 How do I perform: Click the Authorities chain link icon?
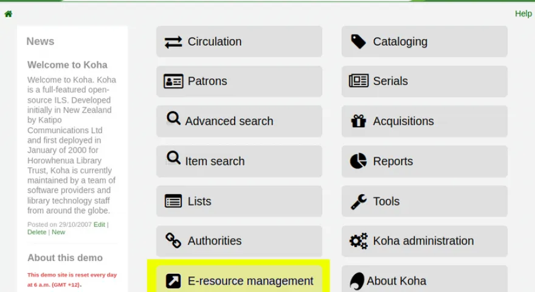point(173,240)
